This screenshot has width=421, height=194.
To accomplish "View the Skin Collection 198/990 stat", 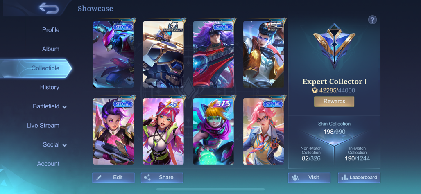I will pos(334,128).
